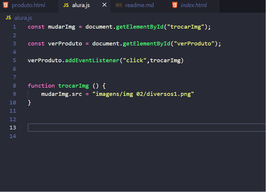Click the alura.js breadcrumb label
Screen dimensions: 266x192
tap(23, 18)
